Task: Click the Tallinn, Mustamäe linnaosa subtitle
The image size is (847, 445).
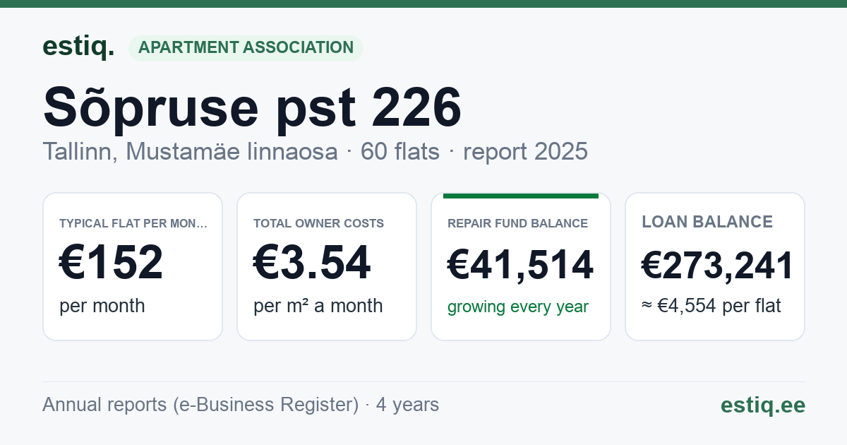Action: click(190, 151)
